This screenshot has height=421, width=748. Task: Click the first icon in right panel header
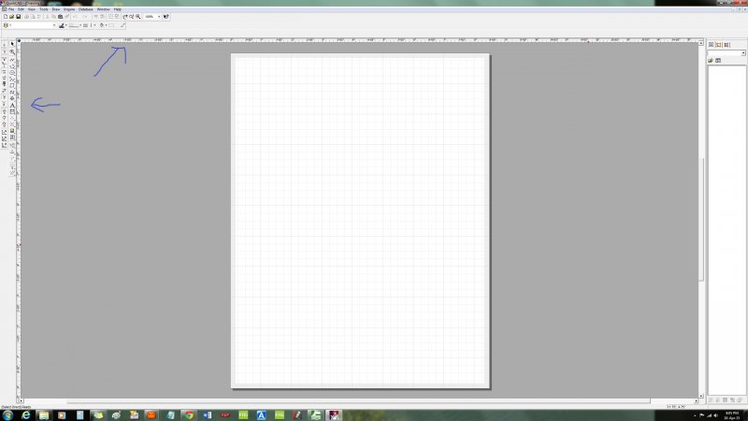(x=711, y=44)
